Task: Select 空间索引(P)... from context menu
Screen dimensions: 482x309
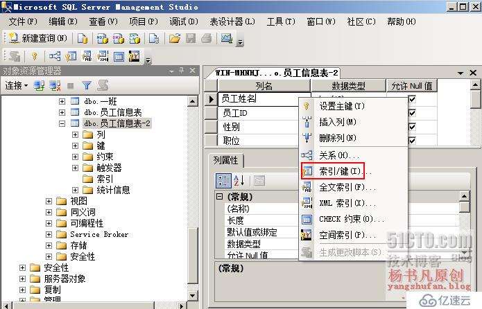Action: [x=353, y=235]
